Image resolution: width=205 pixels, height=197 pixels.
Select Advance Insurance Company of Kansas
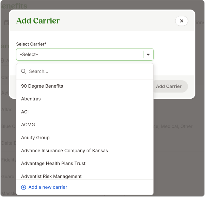coord(85,151)
